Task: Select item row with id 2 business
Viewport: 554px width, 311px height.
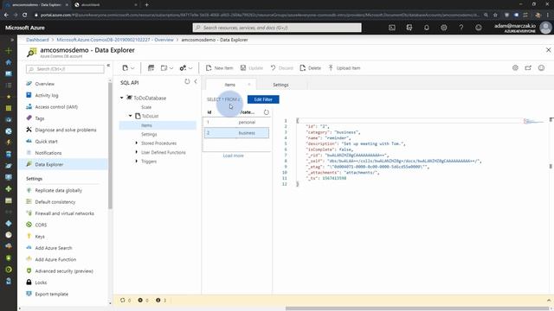Action: (x=236, y=132)
